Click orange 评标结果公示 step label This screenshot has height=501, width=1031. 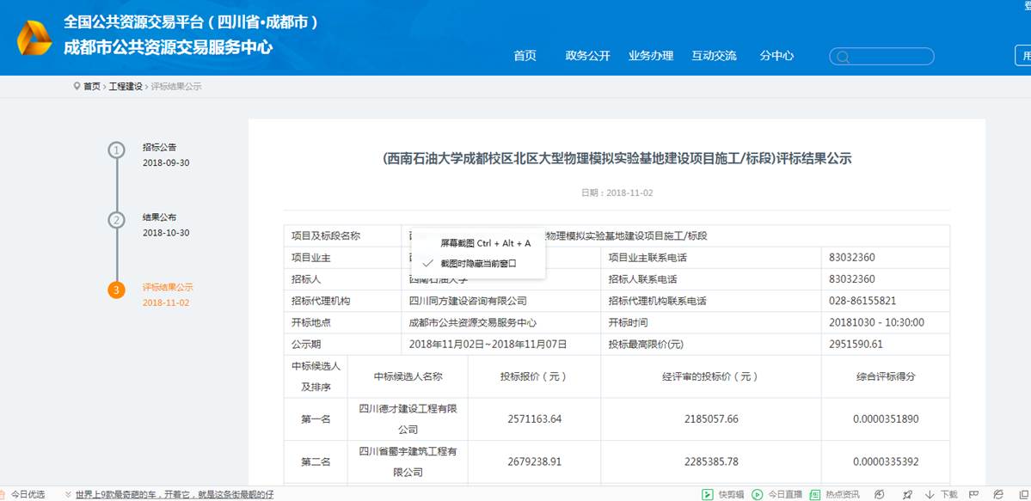pos(168,287)
